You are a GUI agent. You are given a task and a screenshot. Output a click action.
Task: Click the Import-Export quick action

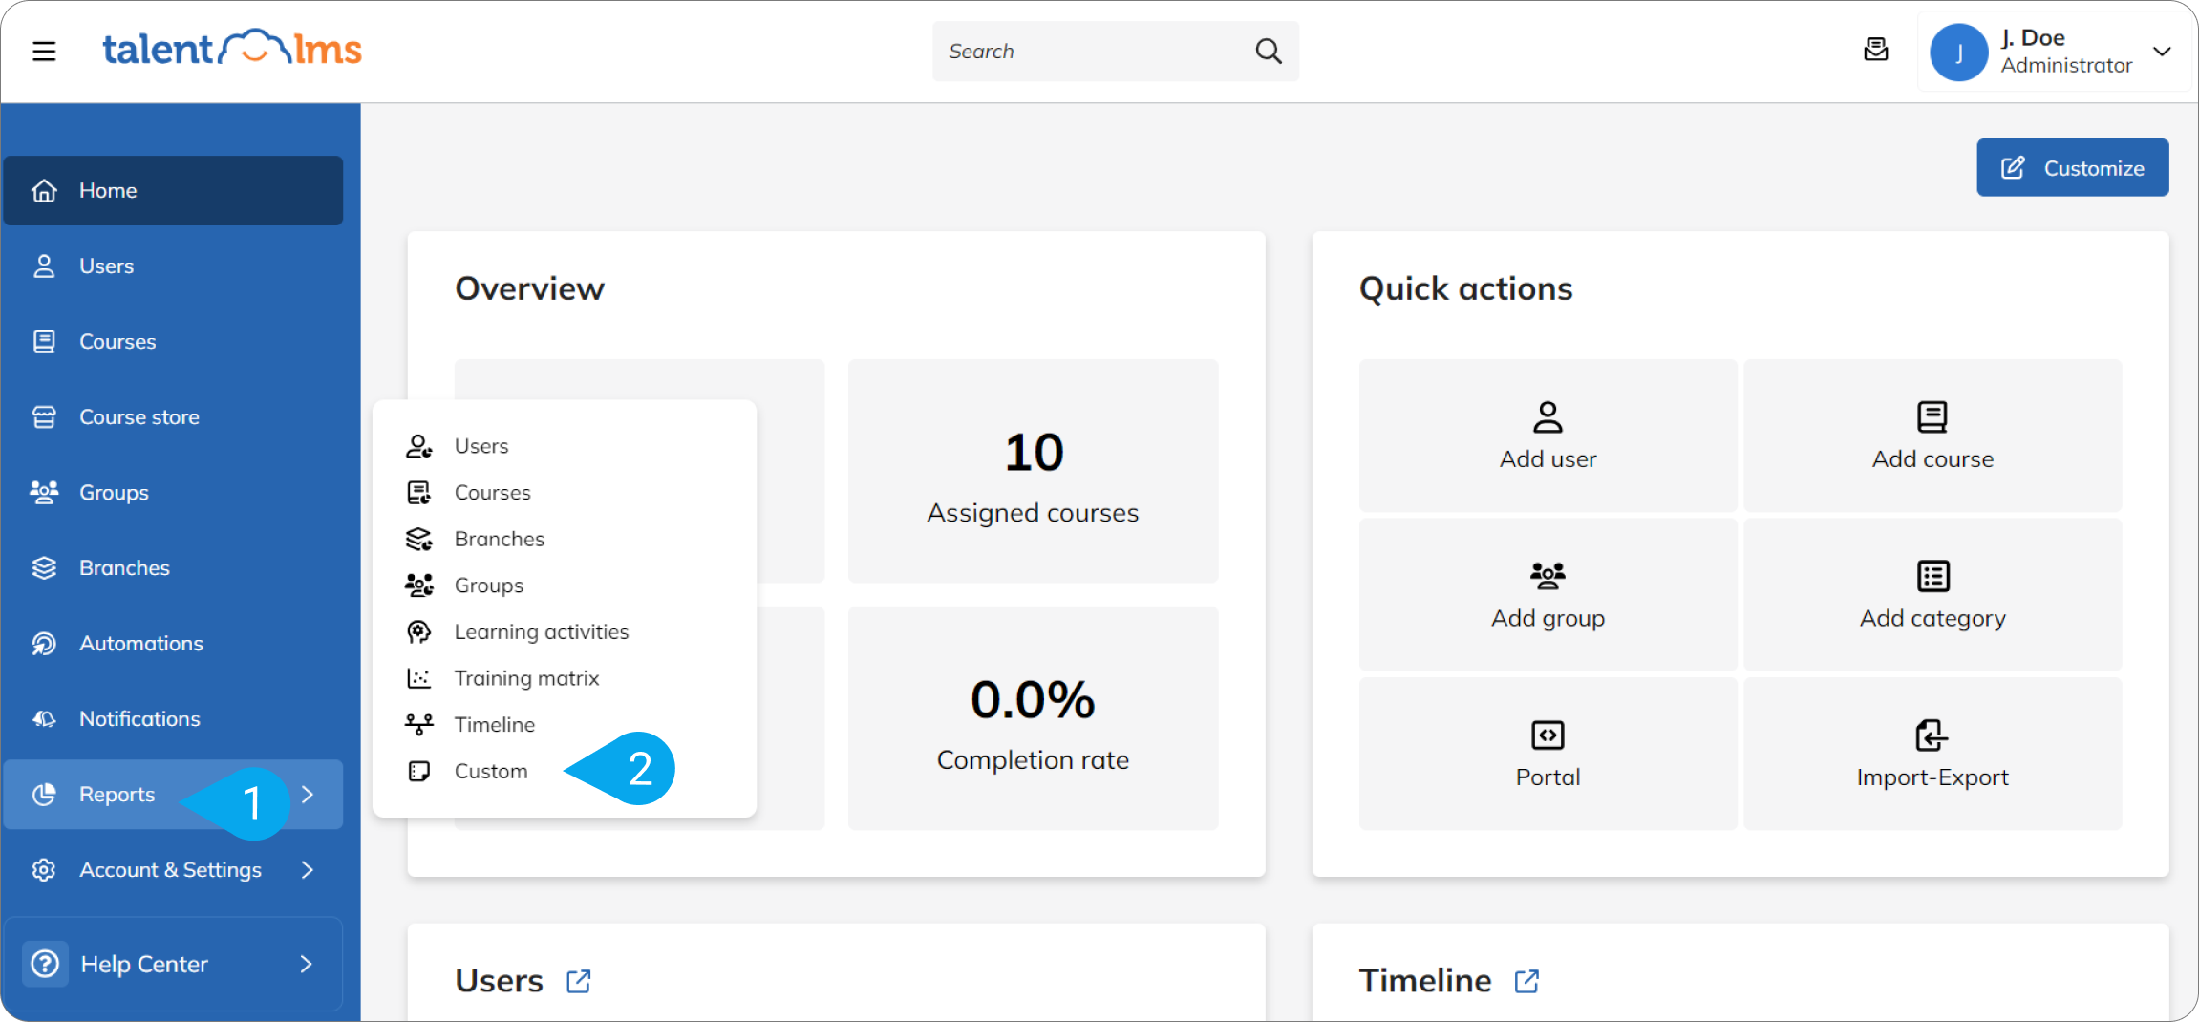click(x=1932, y=754)
